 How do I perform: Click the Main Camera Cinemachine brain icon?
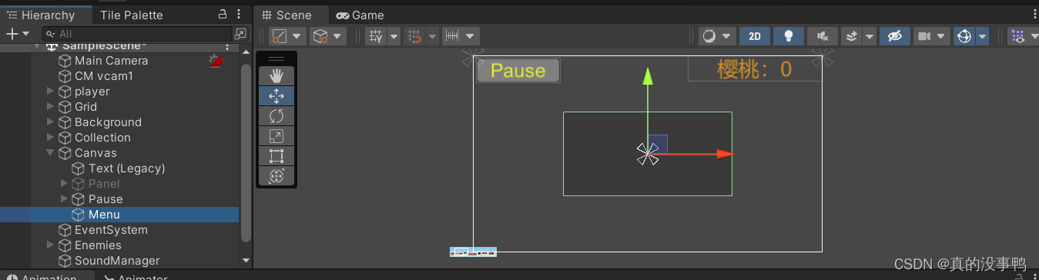(216, 60)
